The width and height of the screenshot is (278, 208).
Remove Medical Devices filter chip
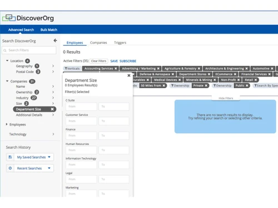(x=180, y=80)
